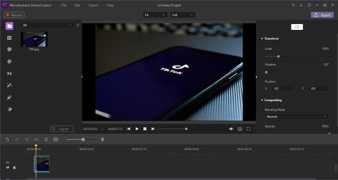Click the Import button

62,129
